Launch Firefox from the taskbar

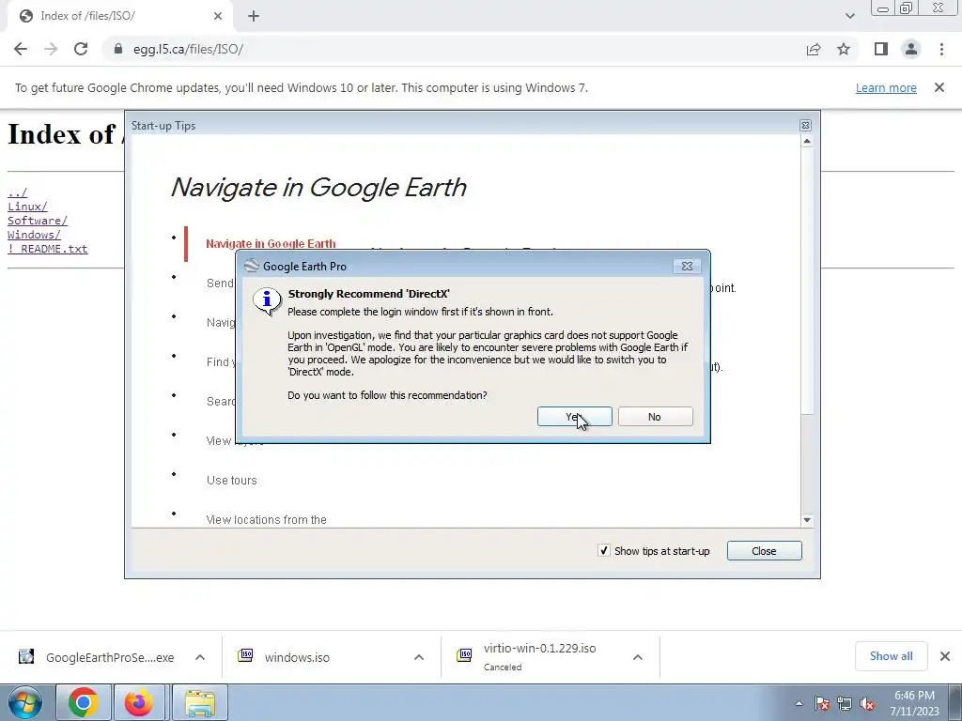(139, 702)
